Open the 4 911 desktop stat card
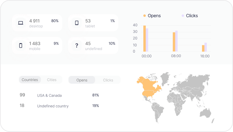This screenshot has height=132, width=233. 37,23
